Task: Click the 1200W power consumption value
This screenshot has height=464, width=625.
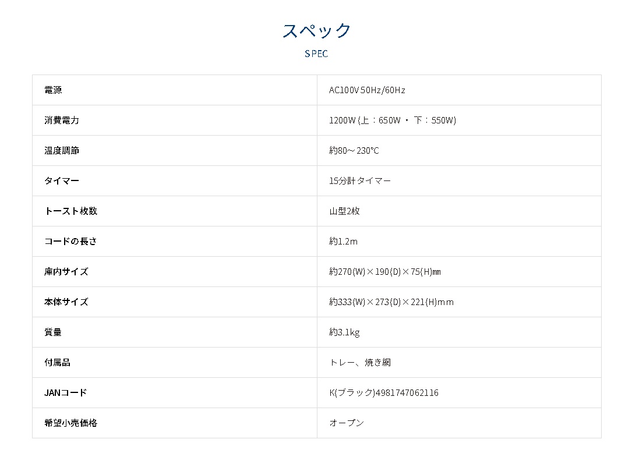Action: 392,121
